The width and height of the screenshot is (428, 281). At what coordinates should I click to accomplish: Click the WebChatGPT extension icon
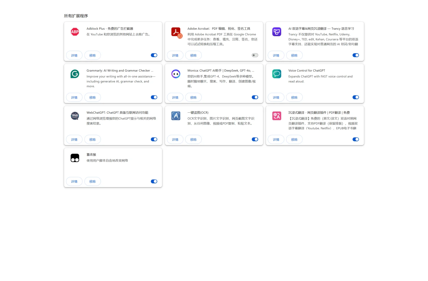tap(75, 116)
